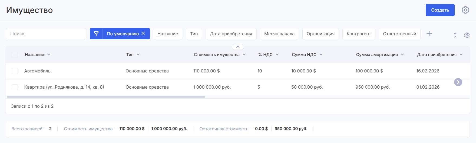The image size is (476, 143).
Task: Add a new filter with plus icon
Action: click(x=429, y=34)
